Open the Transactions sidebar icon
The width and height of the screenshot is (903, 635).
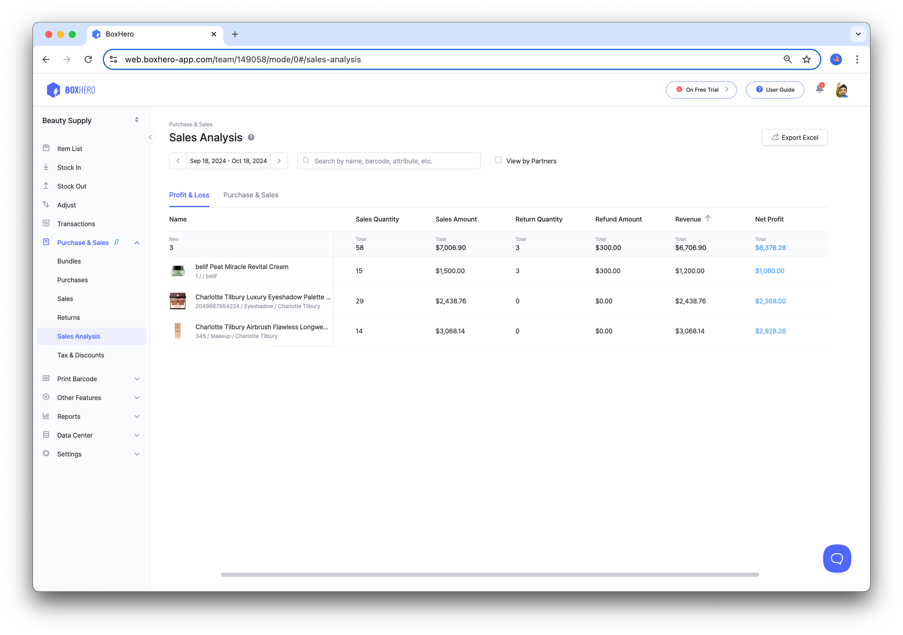click(x=47, y=223)
